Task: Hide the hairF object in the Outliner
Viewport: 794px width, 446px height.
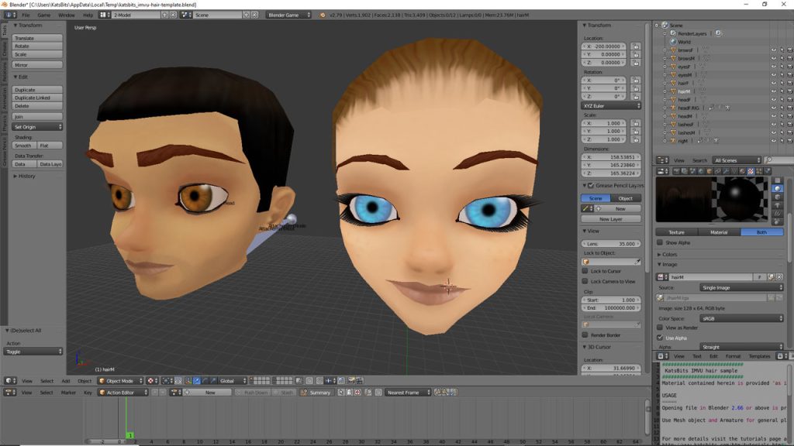Action: click(773, 83)
